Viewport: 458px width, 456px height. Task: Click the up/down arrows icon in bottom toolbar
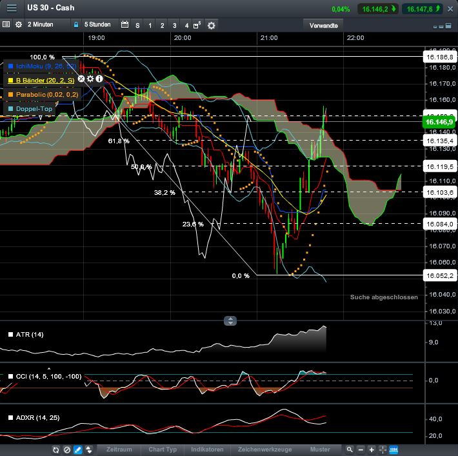tap(89, 450)
